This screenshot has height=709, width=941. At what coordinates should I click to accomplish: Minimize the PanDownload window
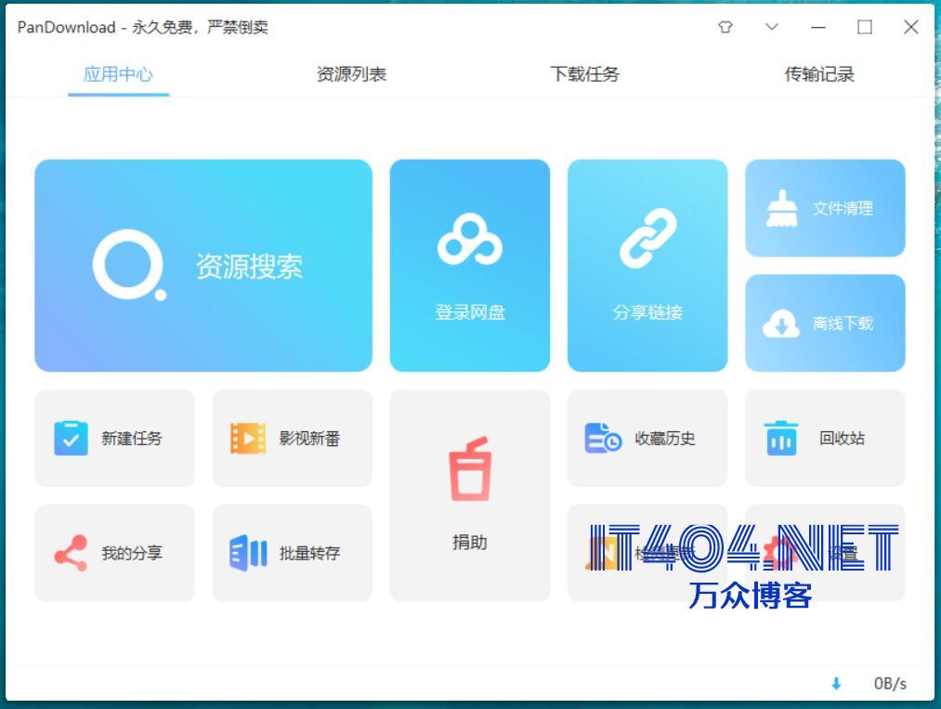pos(818,27)
